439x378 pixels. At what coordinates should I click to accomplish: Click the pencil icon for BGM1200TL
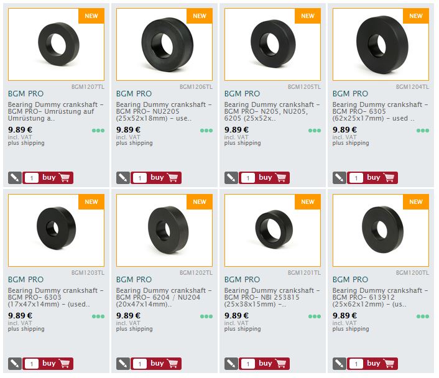coord(340,364)
